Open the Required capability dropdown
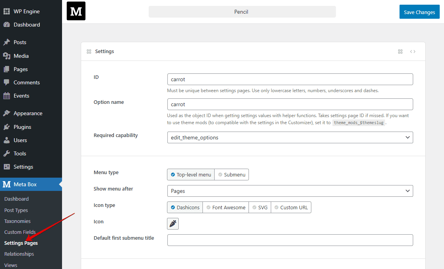444x269 pixels. 290,137
